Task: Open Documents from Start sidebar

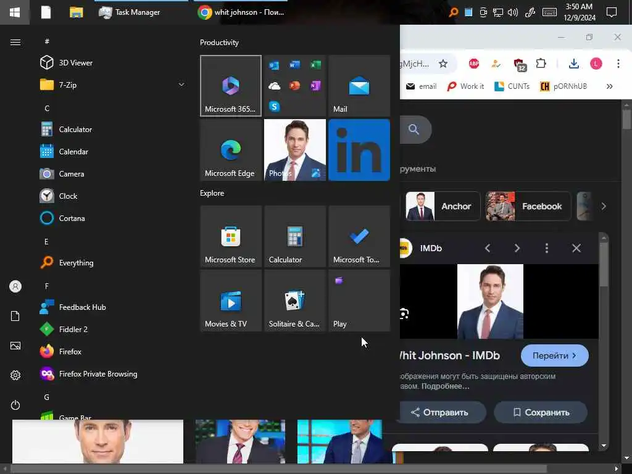Action: (x=15, y=316)
